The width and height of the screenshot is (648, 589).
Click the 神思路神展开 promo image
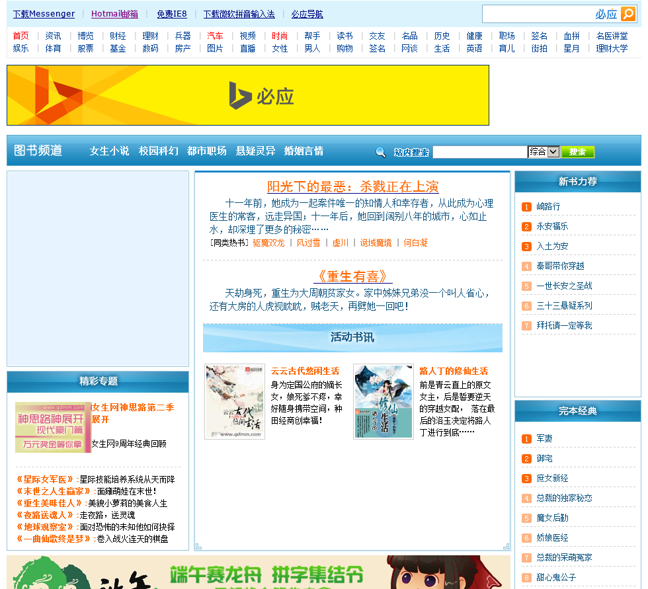coord(53,427)
